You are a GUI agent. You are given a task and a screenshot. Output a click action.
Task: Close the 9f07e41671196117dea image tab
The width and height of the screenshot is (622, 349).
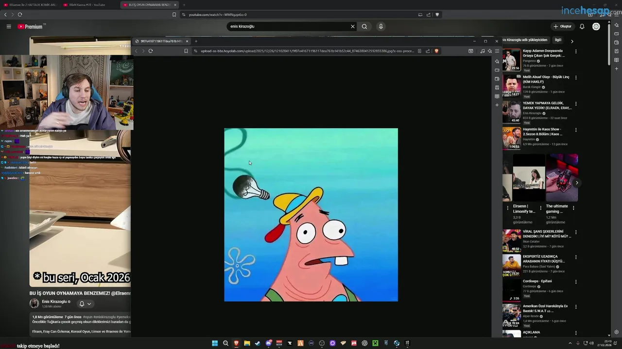[187, 41]
